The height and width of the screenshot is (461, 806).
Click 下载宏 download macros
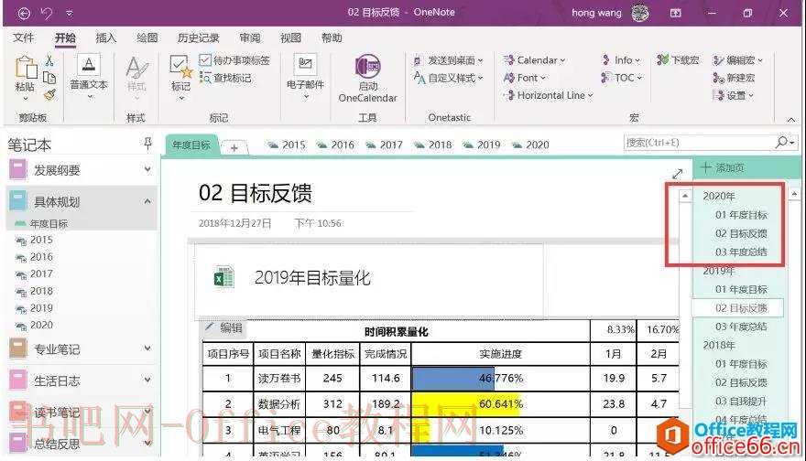coord(678,60)
